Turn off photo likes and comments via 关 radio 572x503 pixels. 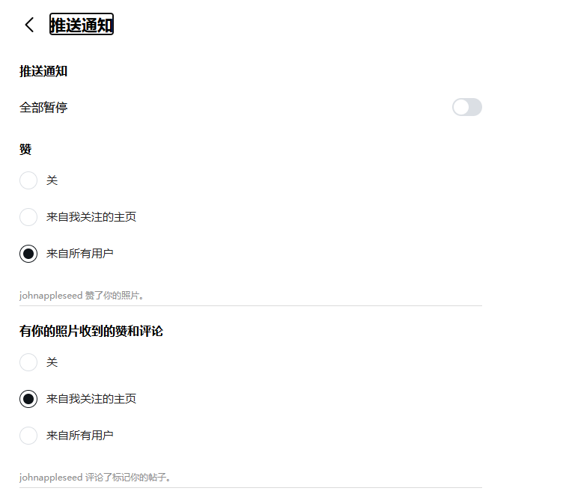[28, 362]
